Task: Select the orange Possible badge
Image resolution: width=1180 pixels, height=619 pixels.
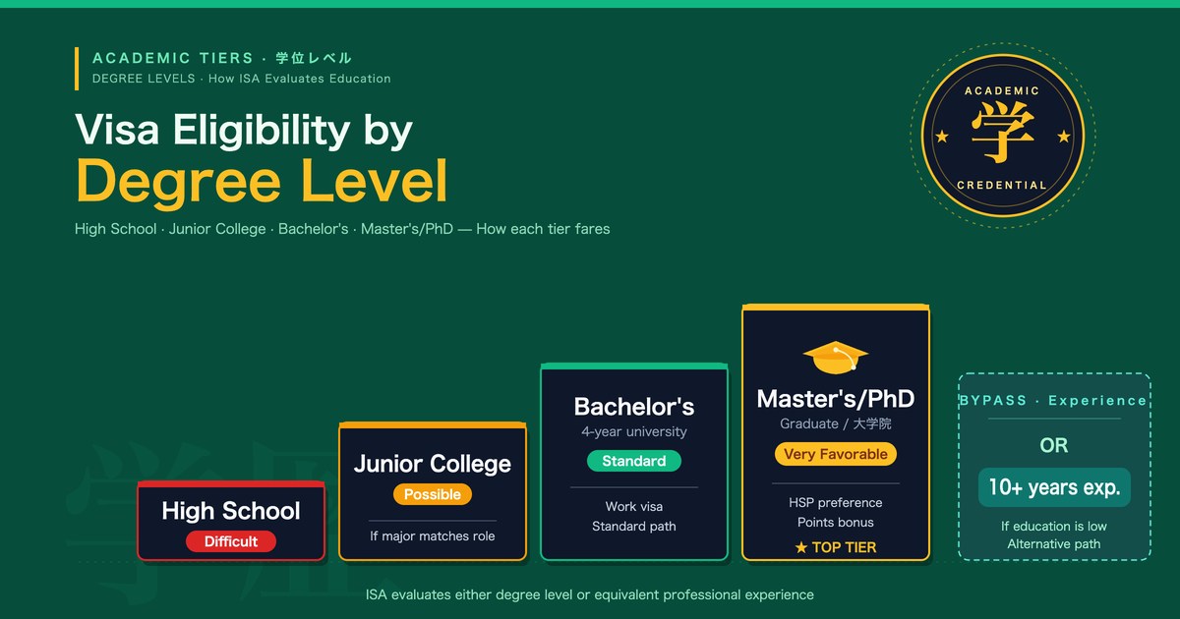Action: click(x=433, y=494)
